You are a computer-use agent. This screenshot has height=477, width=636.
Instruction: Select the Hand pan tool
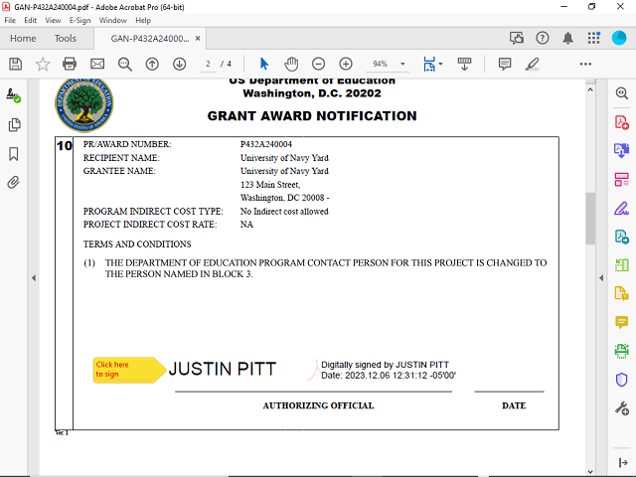[291, 64]
